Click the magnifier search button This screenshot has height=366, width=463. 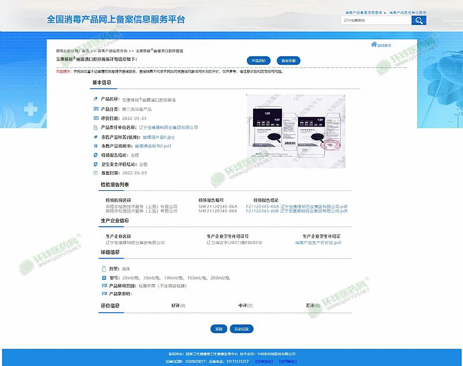click(x=418, y=20)
